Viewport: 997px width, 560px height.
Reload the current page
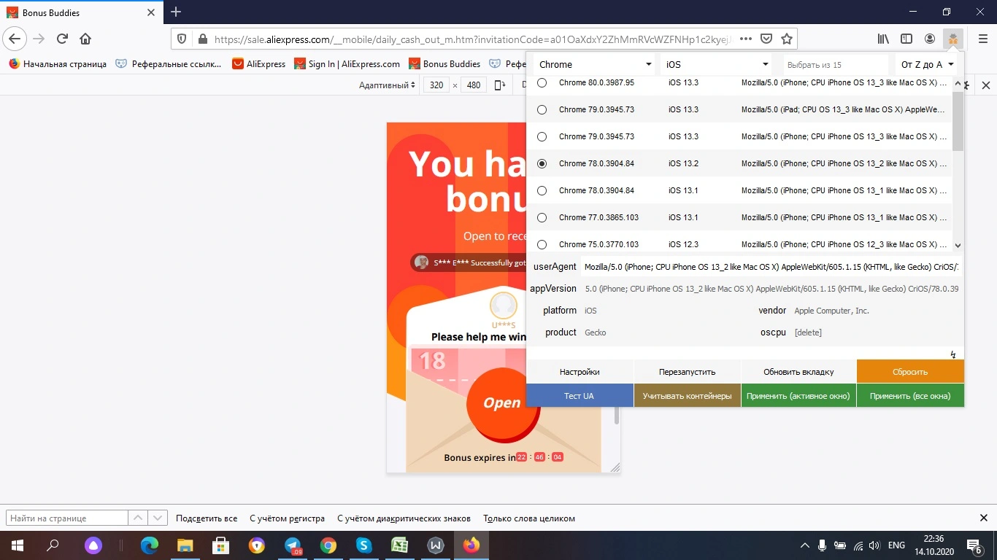pyautogui.click(x=63, y=39)
